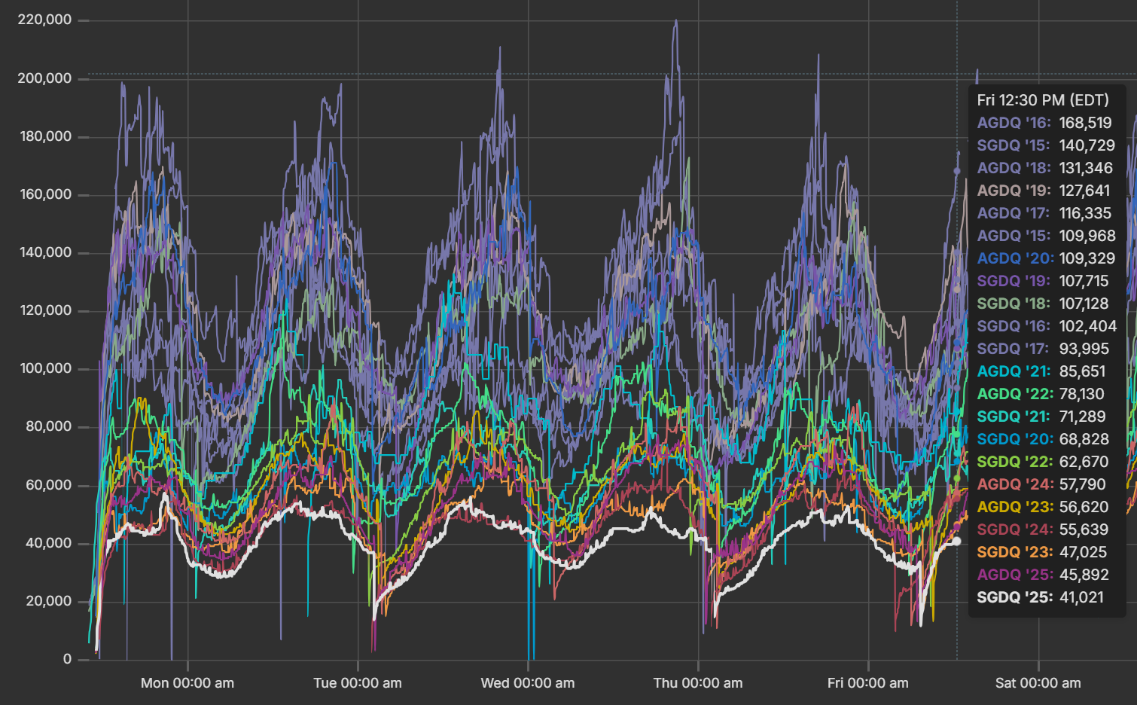Click the AGDQ '23 tooltip entry

(1043, 507)
